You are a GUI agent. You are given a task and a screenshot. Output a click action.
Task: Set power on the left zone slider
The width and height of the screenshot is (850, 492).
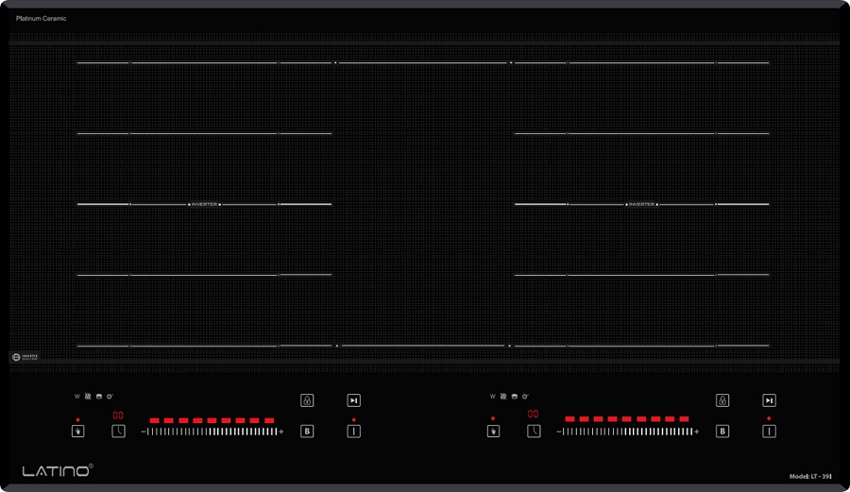[212, 432]
